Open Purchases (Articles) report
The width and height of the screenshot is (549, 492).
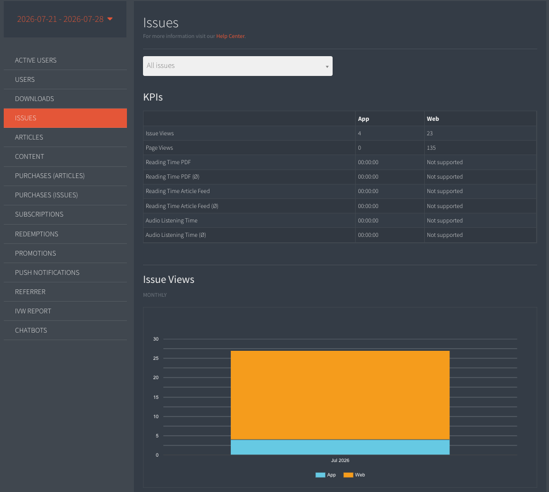click(x=65, y=176)
